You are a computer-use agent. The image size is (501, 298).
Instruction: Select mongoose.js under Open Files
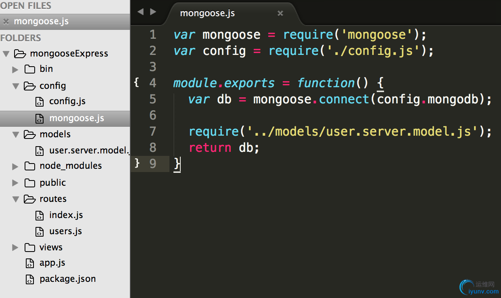tap(41, 21)
